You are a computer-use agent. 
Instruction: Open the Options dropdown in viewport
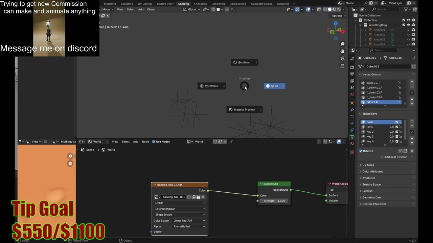(x=339, y=16)
